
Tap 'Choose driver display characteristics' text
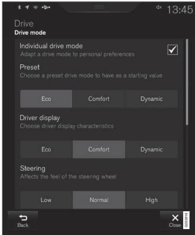[67, 126]
